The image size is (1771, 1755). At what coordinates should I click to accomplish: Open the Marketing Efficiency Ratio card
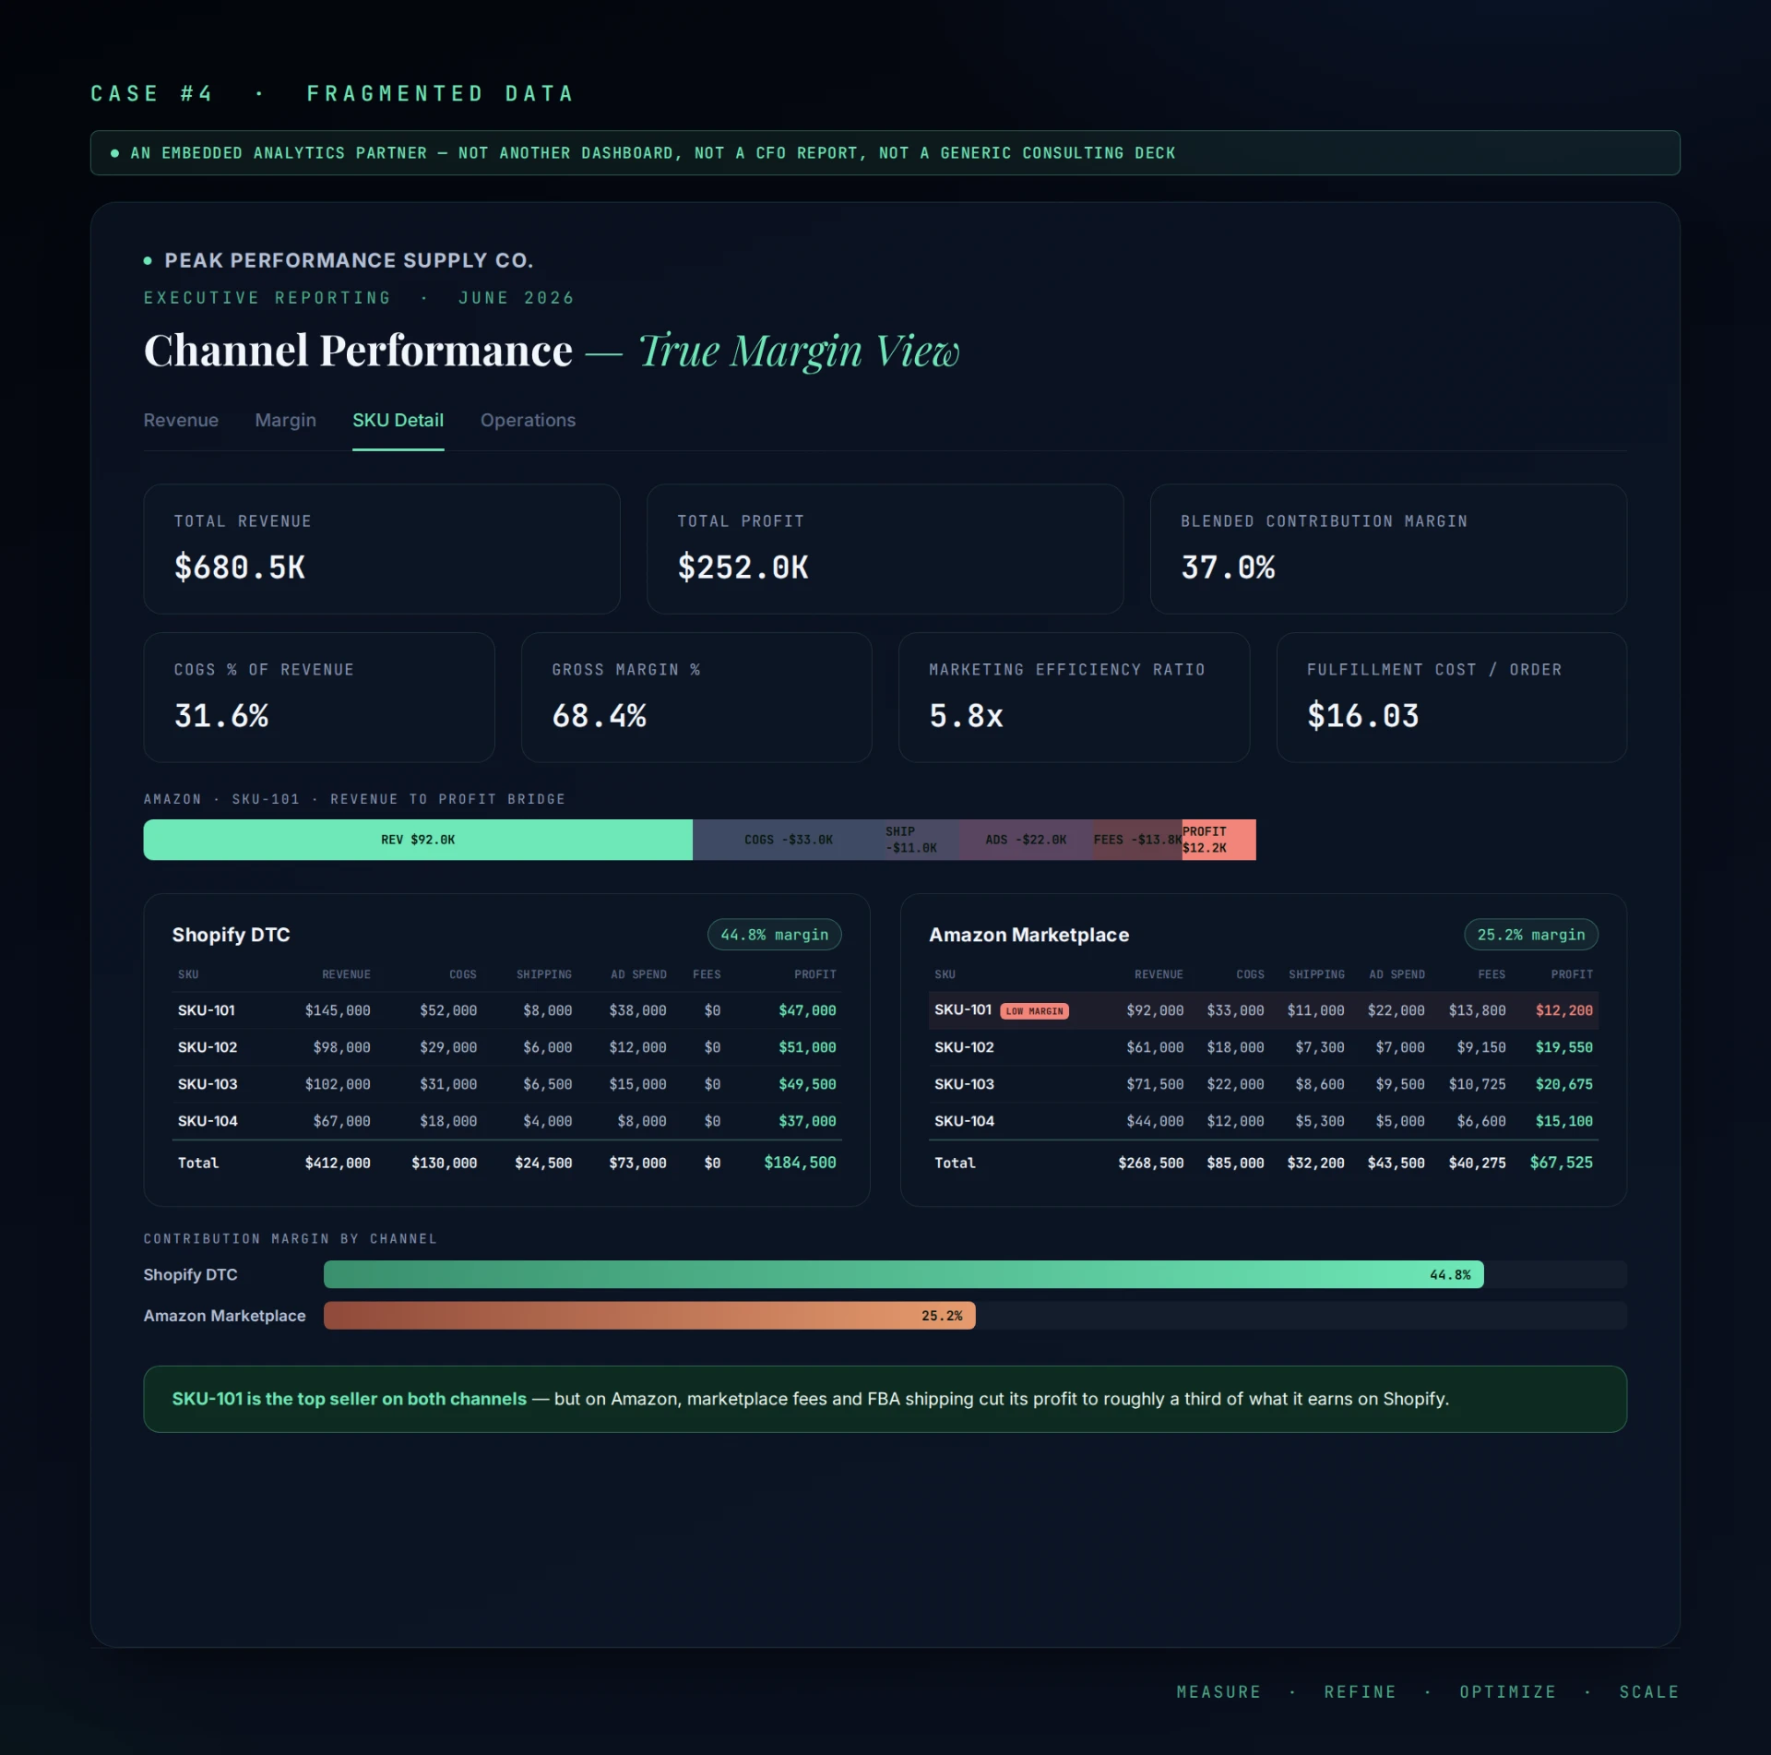1074,698
